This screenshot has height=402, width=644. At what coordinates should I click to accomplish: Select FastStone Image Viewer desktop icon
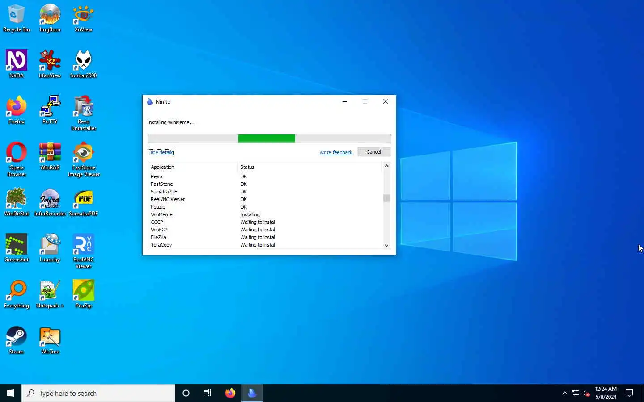[x=83, y=159]
